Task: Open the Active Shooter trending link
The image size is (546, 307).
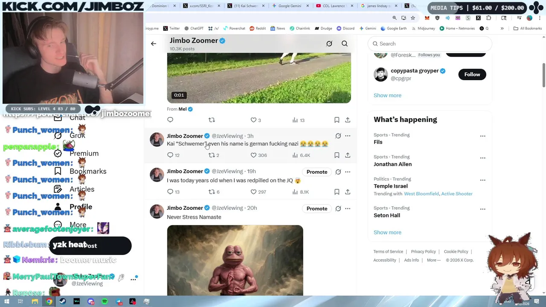Action: click(x=457, y=194)
